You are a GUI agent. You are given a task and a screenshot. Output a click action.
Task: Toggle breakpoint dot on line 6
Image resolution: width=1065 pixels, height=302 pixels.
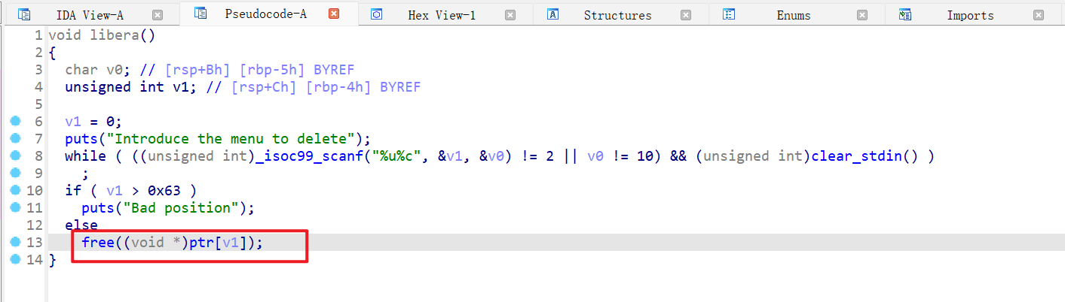tap(14, 121)
